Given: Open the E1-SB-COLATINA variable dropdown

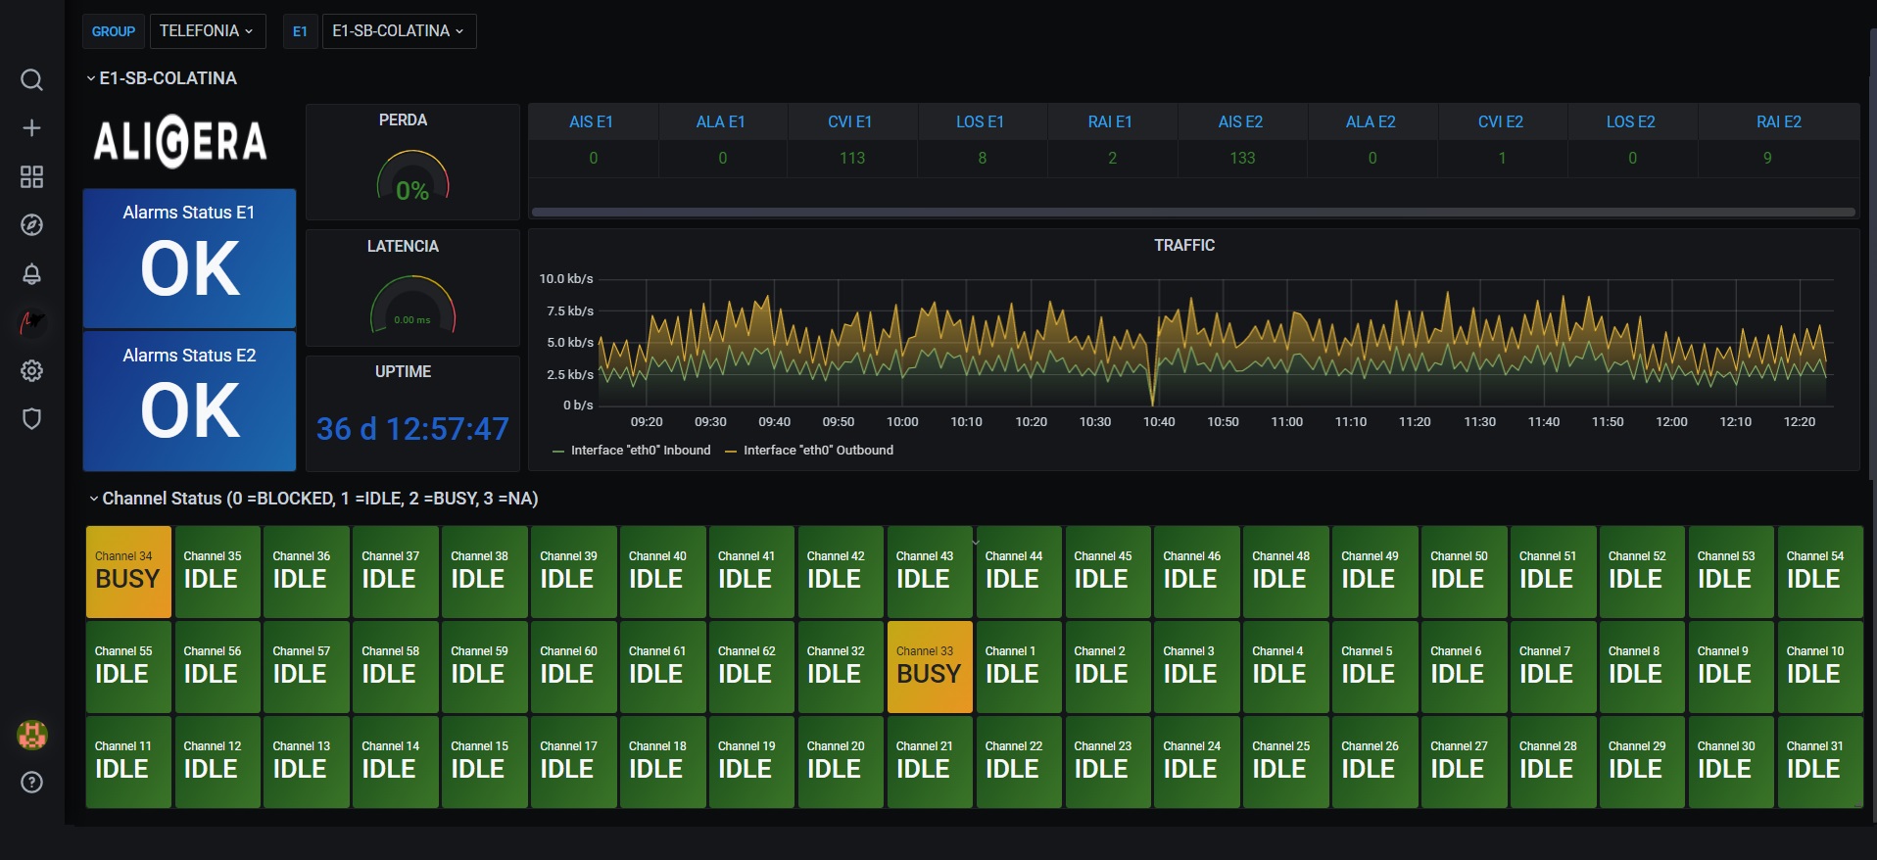Looking at the screenshot, I should (398, 31).
